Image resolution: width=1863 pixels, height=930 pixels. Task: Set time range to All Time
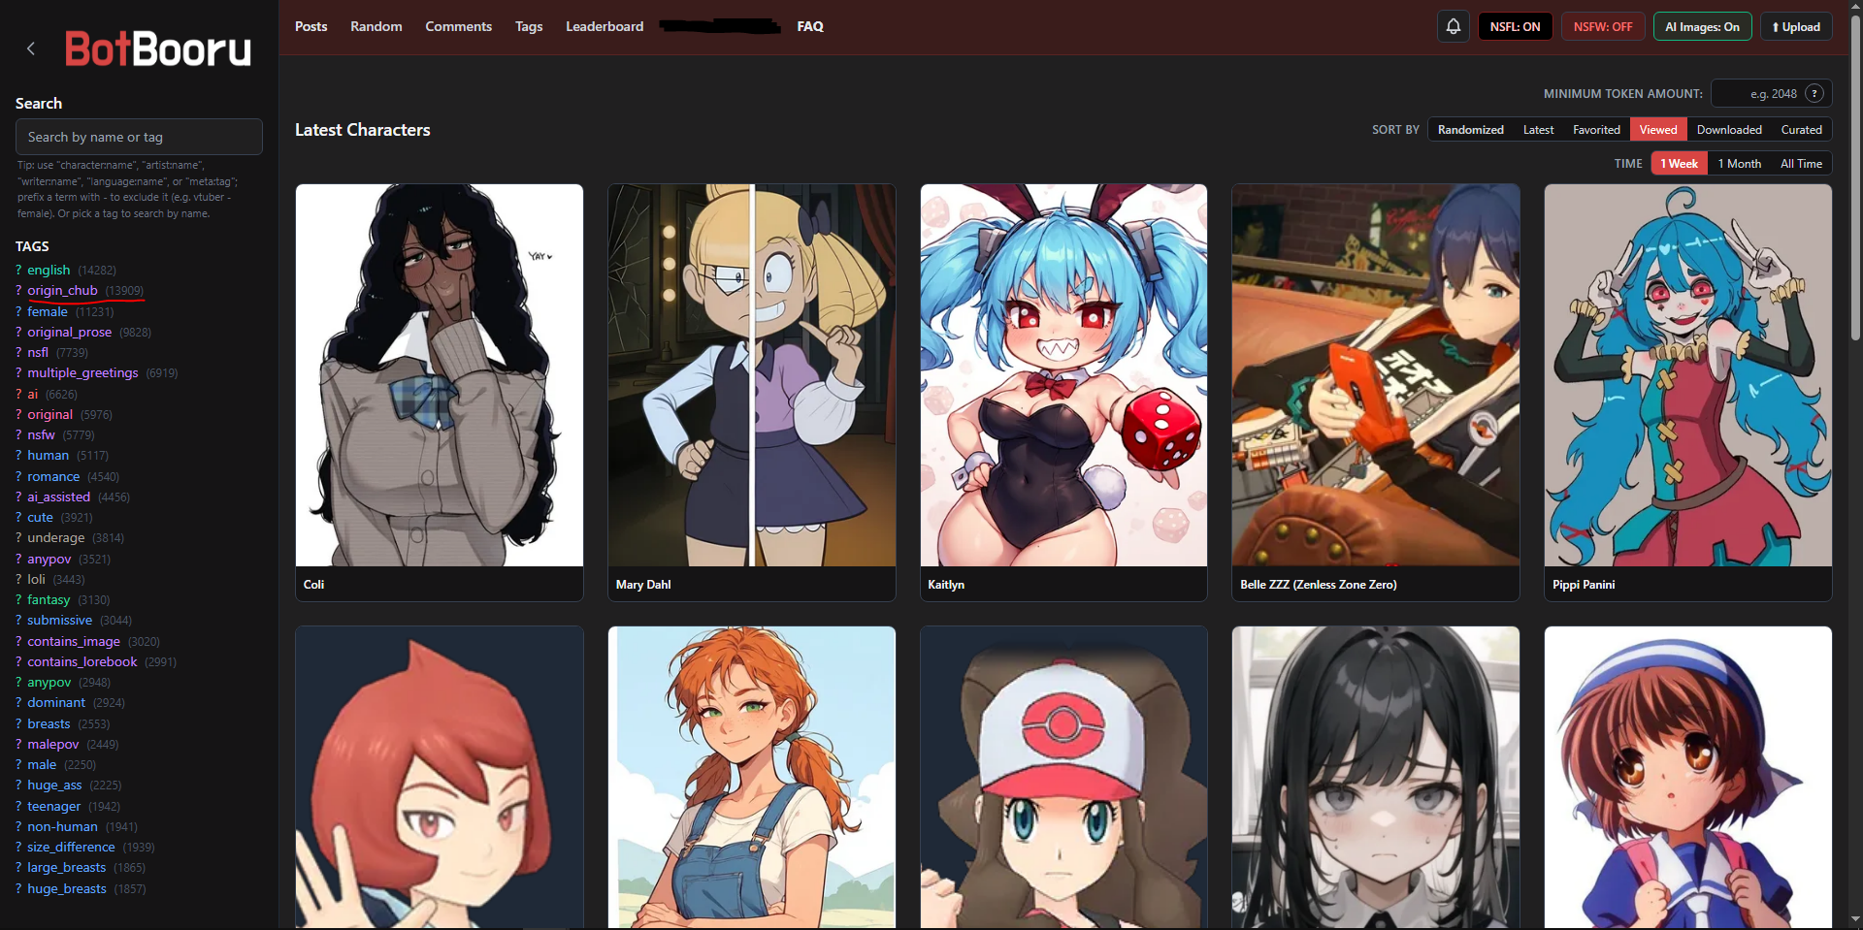1801,164
